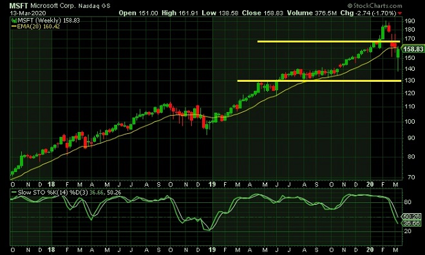425x255 pixels.
Task: Click the Chg -2.74 (-1.70%) value
Action: pos(368,13)
